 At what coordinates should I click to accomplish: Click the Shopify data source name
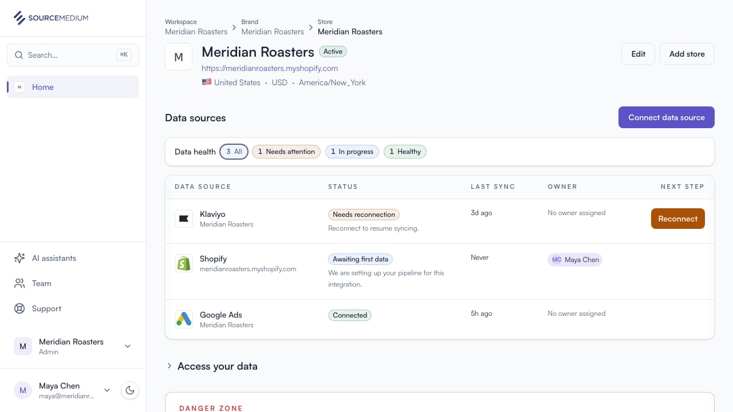coord(214,259)
